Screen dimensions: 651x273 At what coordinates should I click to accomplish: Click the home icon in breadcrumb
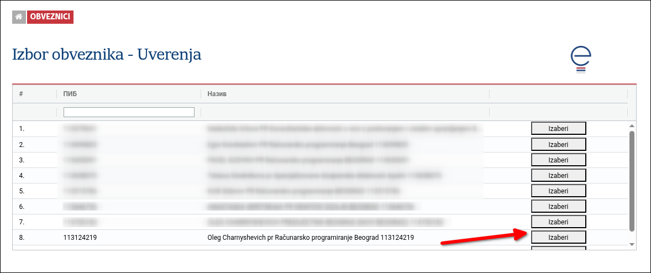[19, 17]
